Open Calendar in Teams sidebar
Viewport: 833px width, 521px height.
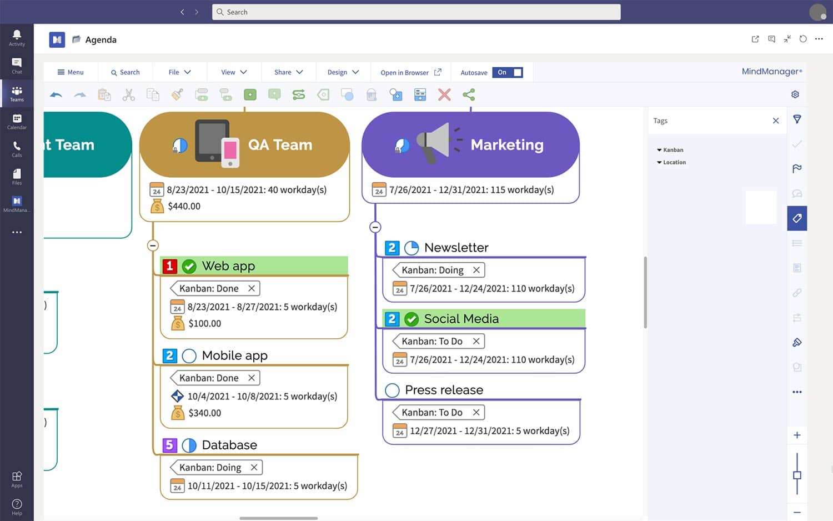click(x=17, y=122)
